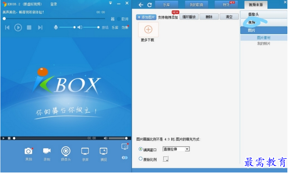Click the 美拍 camera snapshot icon
290x174 pixels.
tap(29, 151)
